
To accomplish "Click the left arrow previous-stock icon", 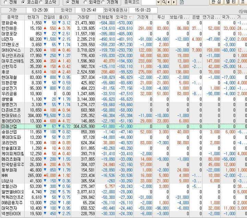I will [x=169, y=2].
